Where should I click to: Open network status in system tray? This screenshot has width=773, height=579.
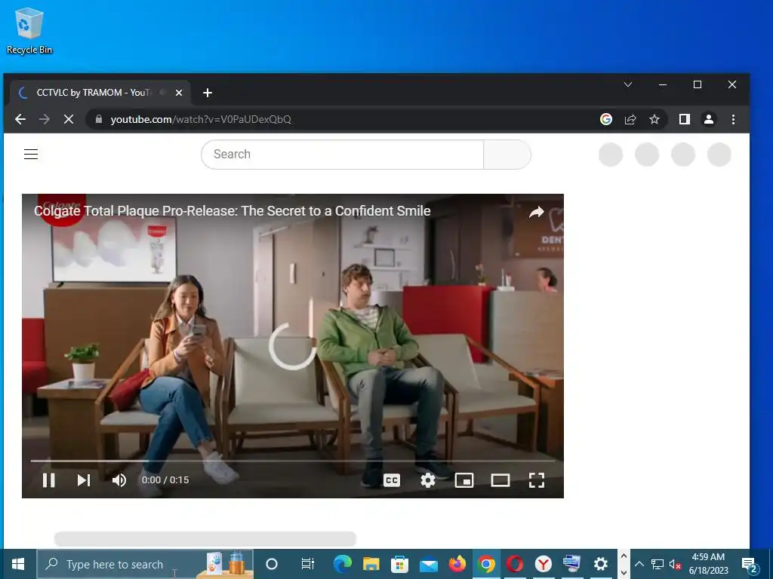pyautogui.click(x=658, y=564)
